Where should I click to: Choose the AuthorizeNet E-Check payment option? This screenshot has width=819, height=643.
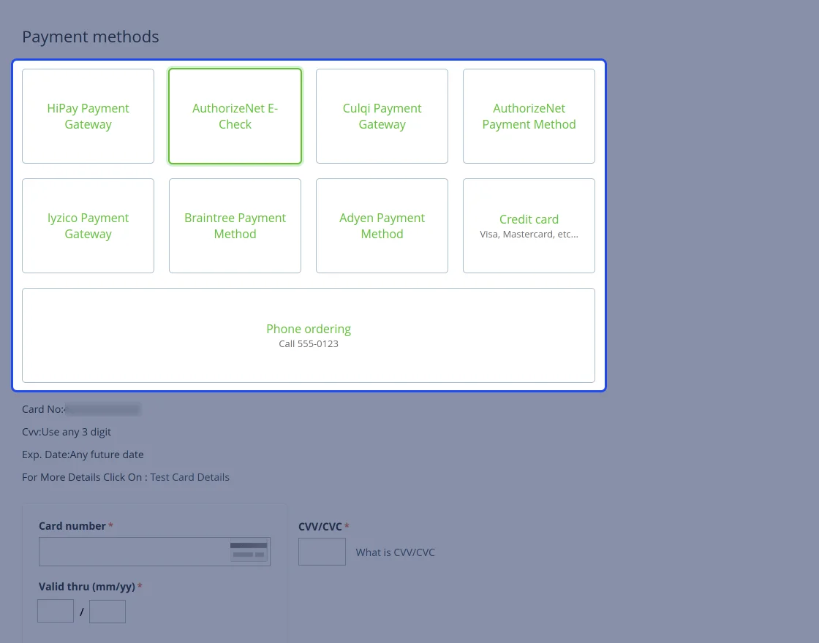235,116
